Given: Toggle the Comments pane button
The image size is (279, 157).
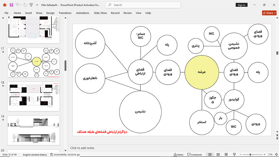Looking at the screenshot, I should (195, 155).
